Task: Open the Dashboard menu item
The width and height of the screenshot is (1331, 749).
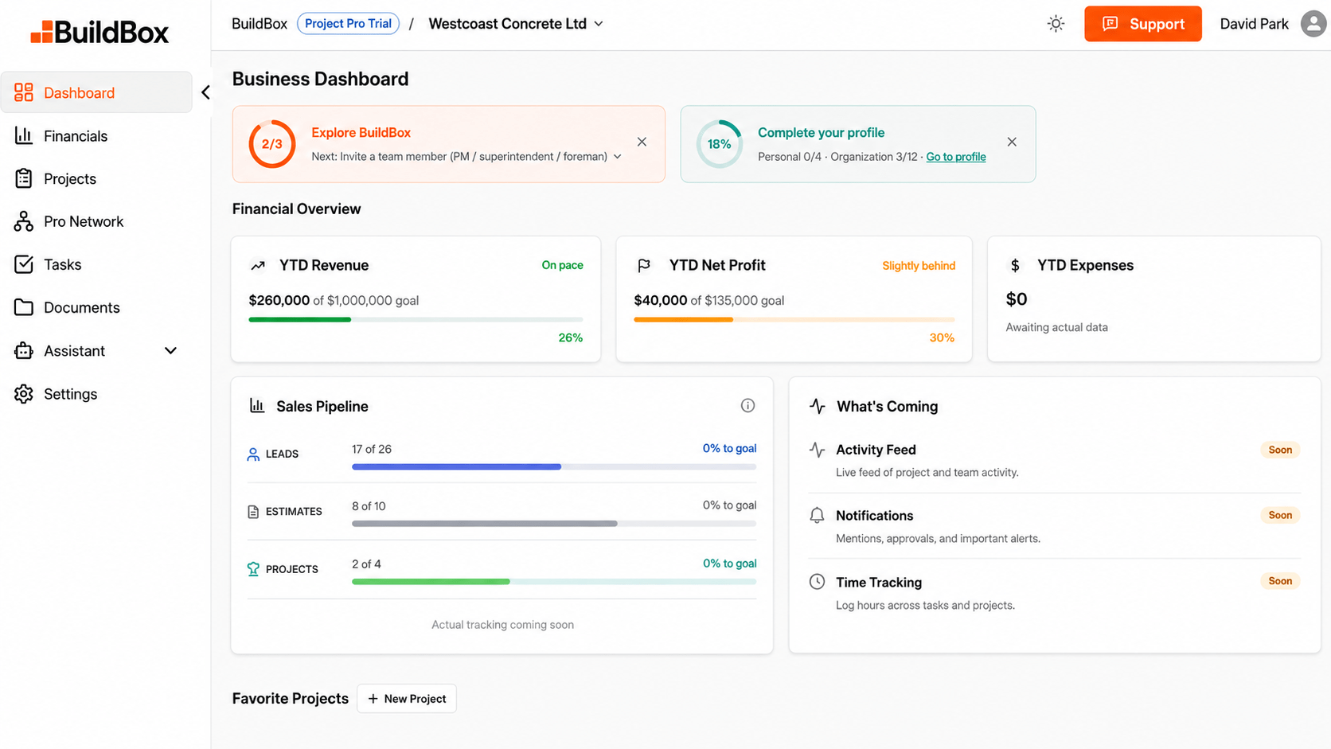Action: tap(96, 92)
